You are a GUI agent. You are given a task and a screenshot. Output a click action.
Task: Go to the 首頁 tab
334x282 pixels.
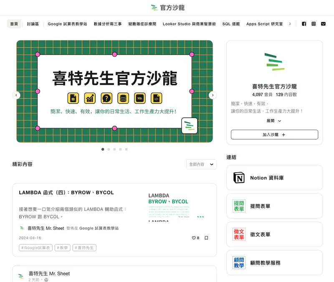coord(14,24)
